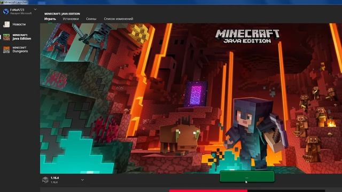Click the FoNoA723 account name
Image resolution: width=342 pixels, height=192 pixels.
click(17, 10)
